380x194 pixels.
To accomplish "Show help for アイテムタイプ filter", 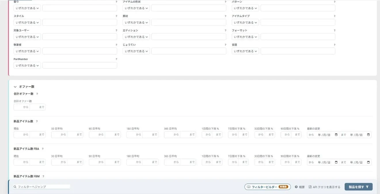I will [x=335, y=16].
